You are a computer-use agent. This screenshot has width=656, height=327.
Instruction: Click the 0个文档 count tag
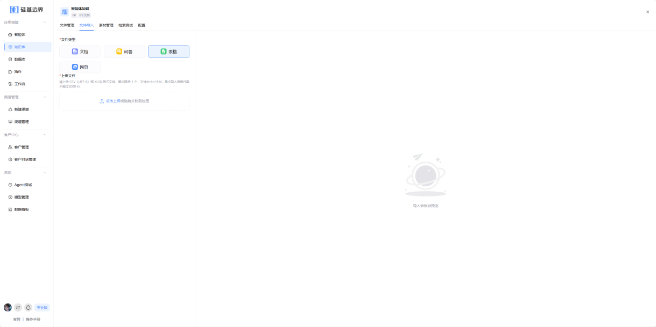(x=84, y=15)
